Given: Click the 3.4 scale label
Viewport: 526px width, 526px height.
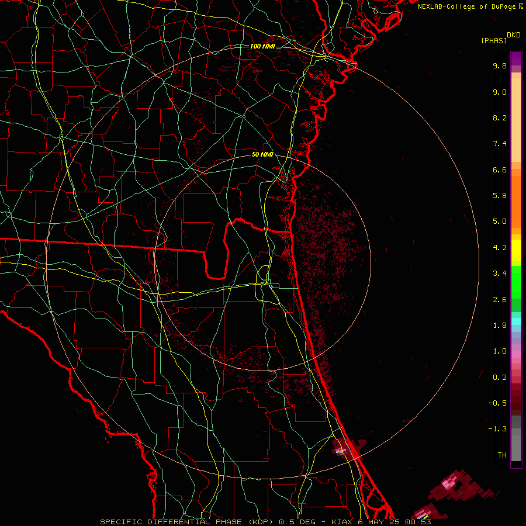Looking at the screenshot, I should 500,274.
